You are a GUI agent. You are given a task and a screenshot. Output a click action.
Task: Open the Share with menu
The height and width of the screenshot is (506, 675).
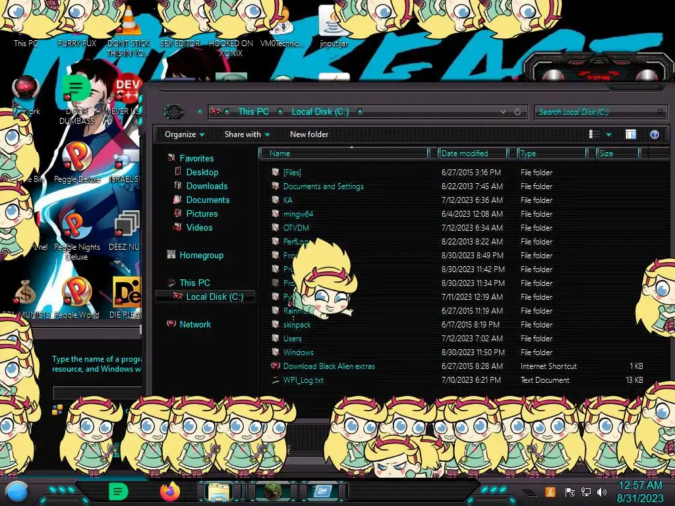click(x=247, y=134)
